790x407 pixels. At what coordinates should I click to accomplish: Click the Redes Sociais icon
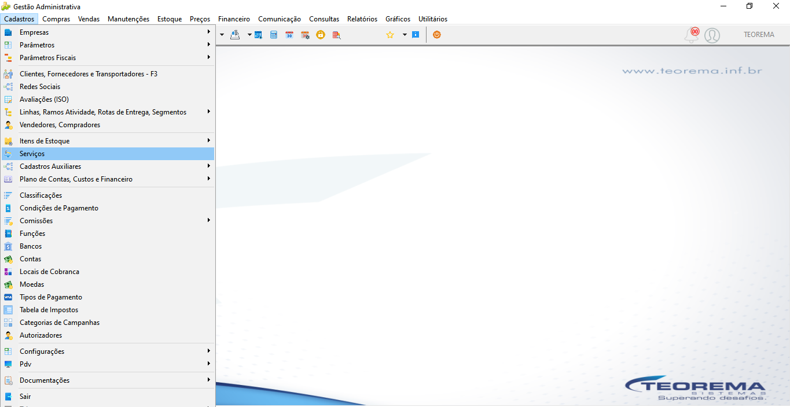[x=8, y=87]
